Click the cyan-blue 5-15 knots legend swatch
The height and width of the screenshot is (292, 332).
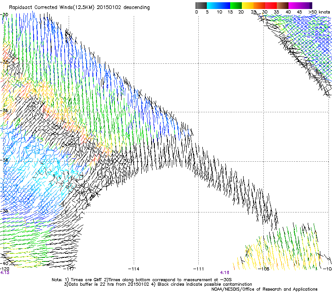tap(218, 5)
